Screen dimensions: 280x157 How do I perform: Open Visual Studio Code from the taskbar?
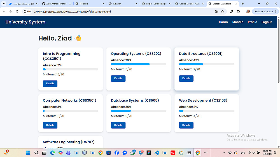(157, 153)
